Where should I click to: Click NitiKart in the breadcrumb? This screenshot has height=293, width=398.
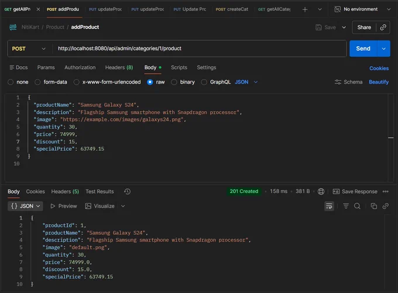(x=30, y=27)
